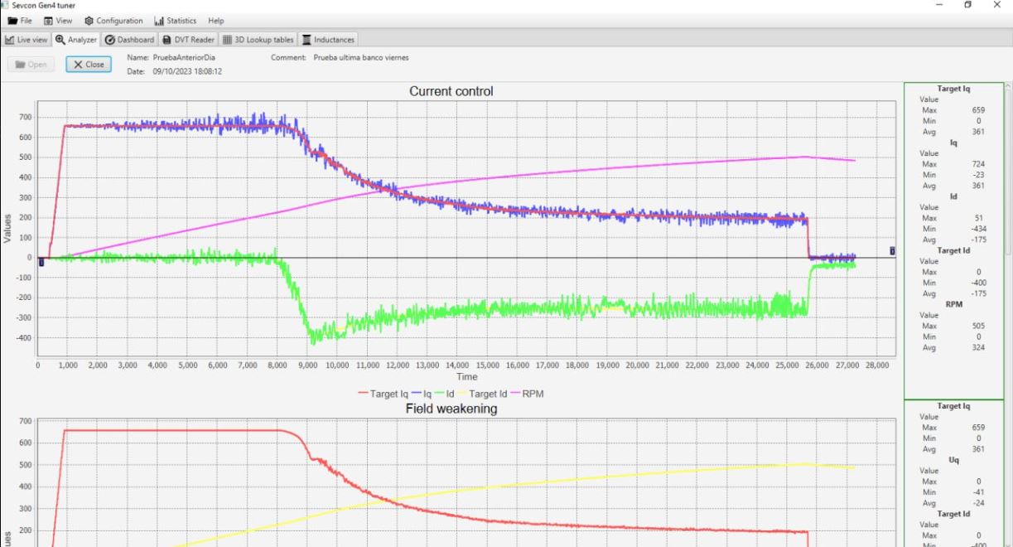This screenshot has height=547, width=1013.
Task: Click the 1,000 tick on the Time axis
Action: tap(68, 365)
